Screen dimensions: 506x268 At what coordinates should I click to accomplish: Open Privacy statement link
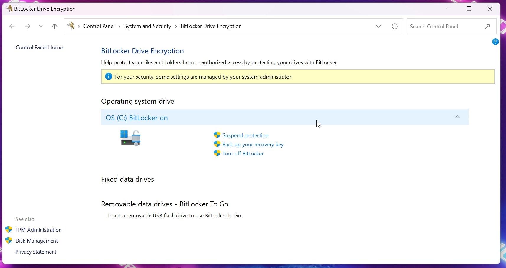36,252
